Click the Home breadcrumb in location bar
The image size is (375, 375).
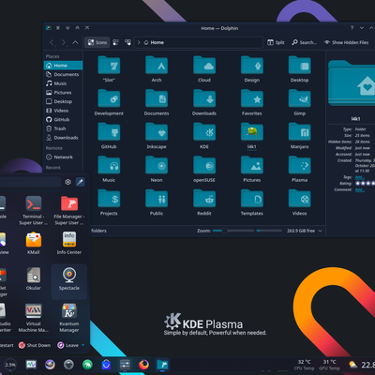(154, 42)
